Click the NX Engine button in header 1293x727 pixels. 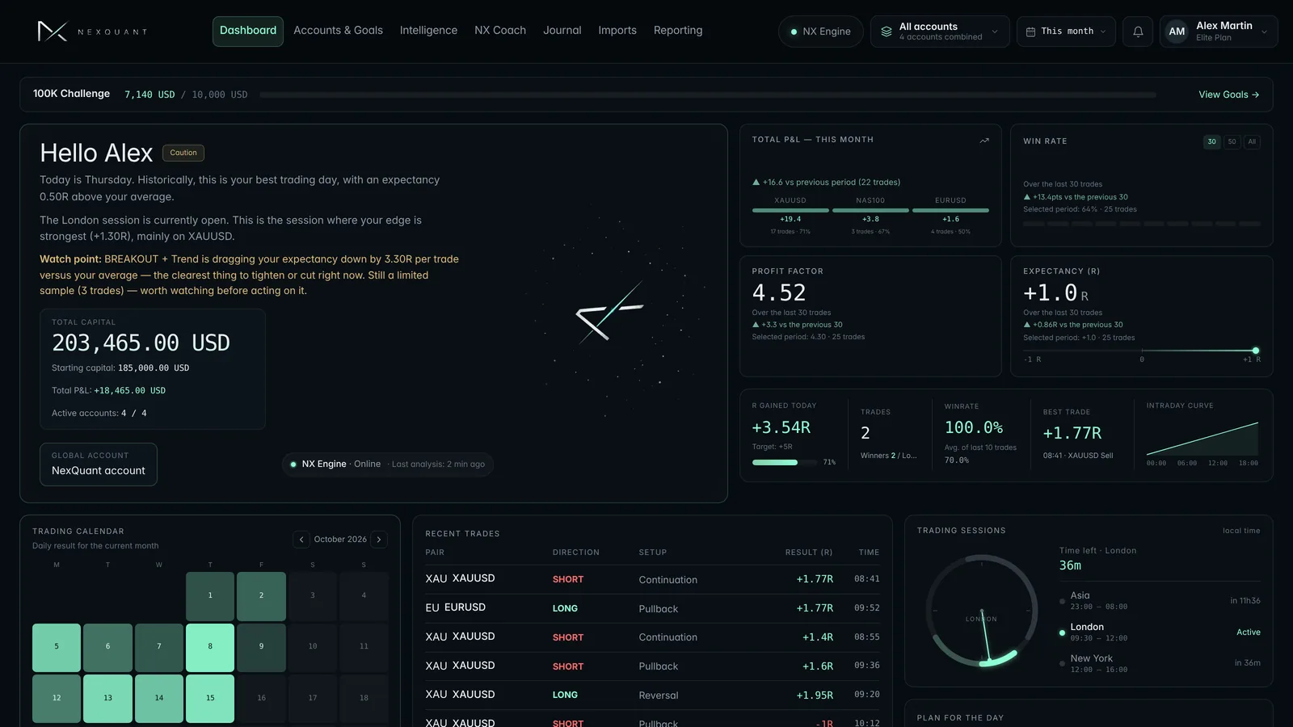820,32
